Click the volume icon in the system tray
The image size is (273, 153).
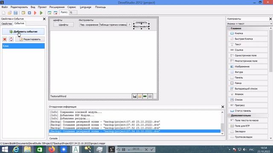tap(244, 149)
